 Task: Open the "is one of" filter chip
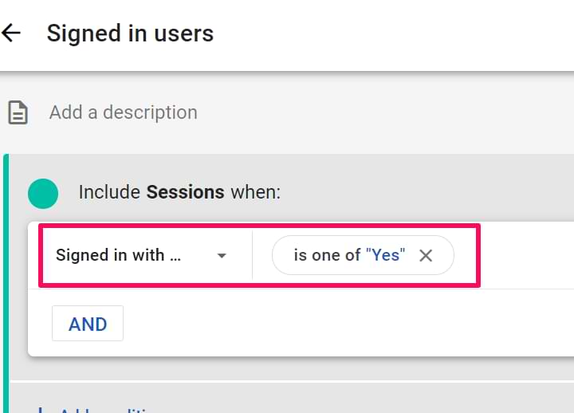coord(327,256)
